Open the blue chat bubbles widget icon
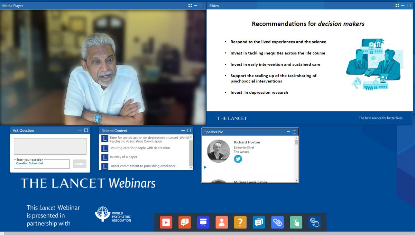This screenshot has width=415, height=235. point(259,222)
